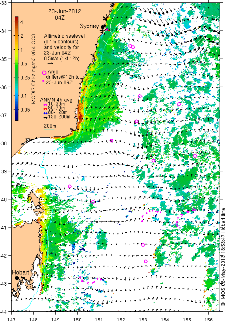Click the '-34' latitude axis label
The width and height of the screenshot is (228, 321).
pos(3,31)
